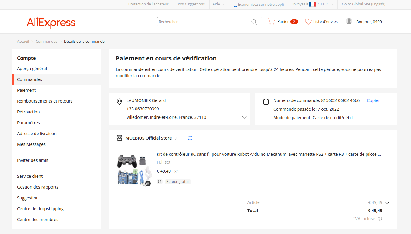411x234 pixels.
Task: Click the MOEBIUS store shop icon
Action: [x=119, y=138]
